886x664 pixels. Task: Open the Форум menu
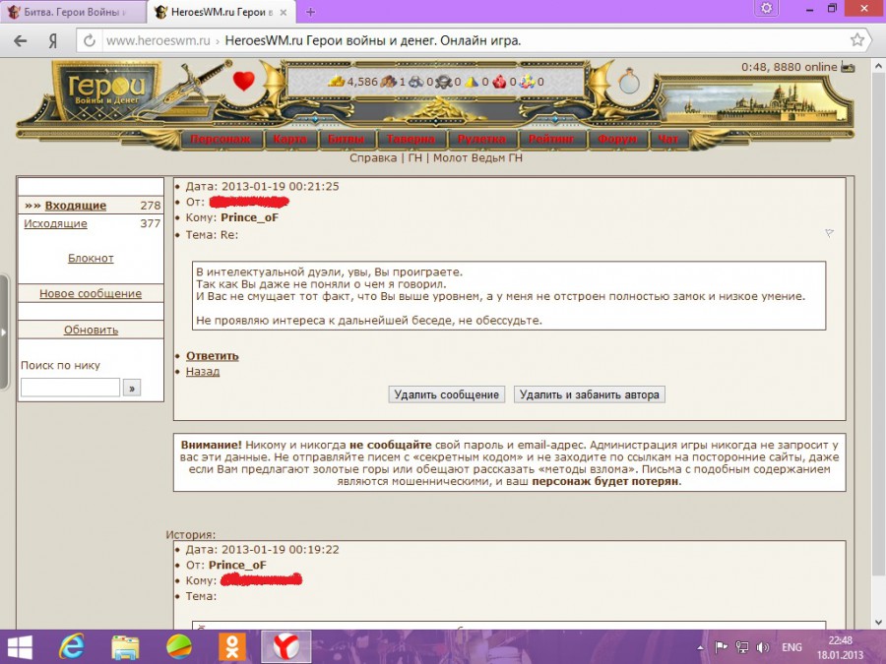pos(617,139)
